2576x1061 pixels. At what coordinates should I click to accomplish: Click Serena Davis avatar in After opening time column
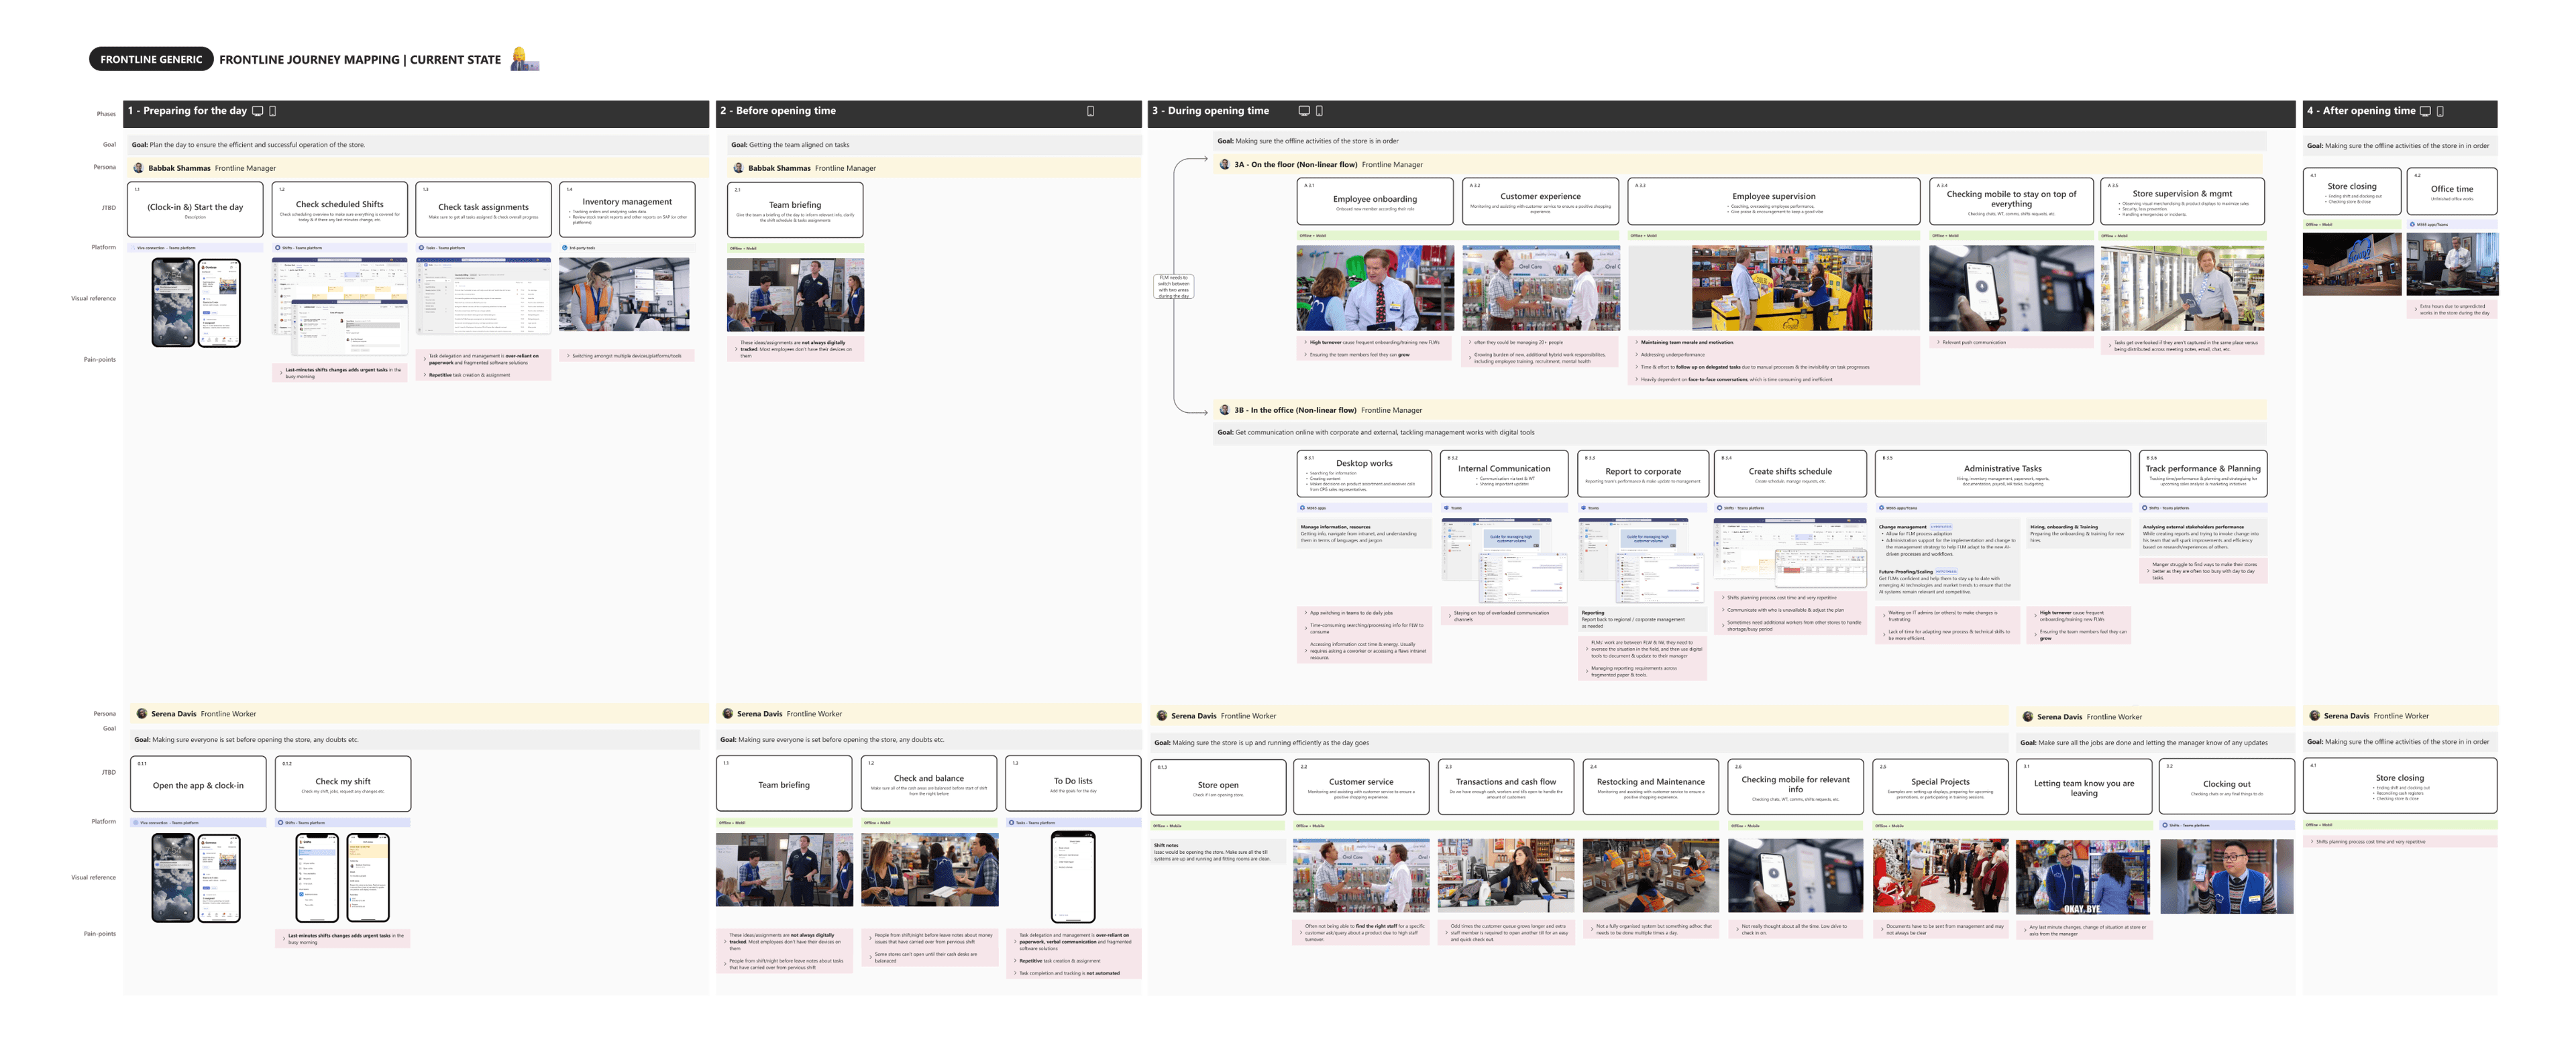pyautogui.click(x=2314, y=715)
